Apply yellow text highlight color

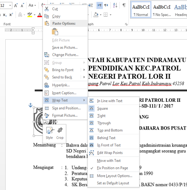point(30,14)
